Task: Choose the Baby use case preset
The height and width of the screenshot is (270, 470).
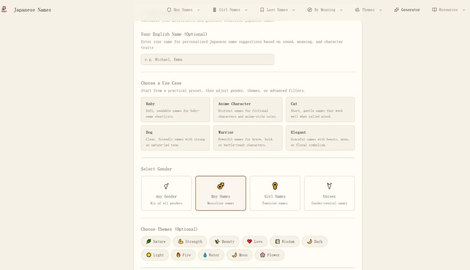Action: tap(175, 109)
